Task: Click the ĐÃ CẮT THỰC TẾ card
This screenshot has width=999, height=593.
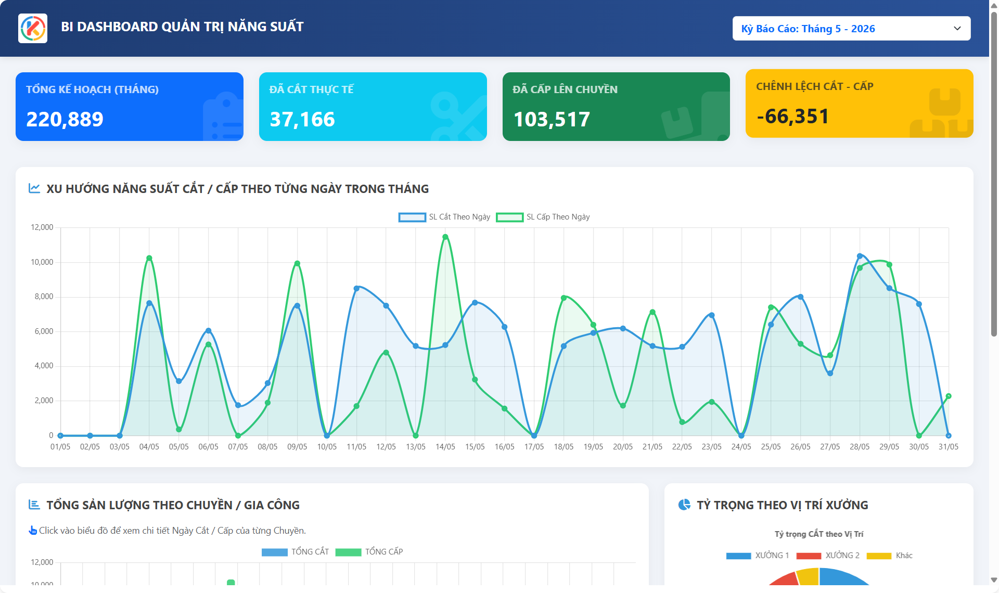Action: [x=373, y=107]
